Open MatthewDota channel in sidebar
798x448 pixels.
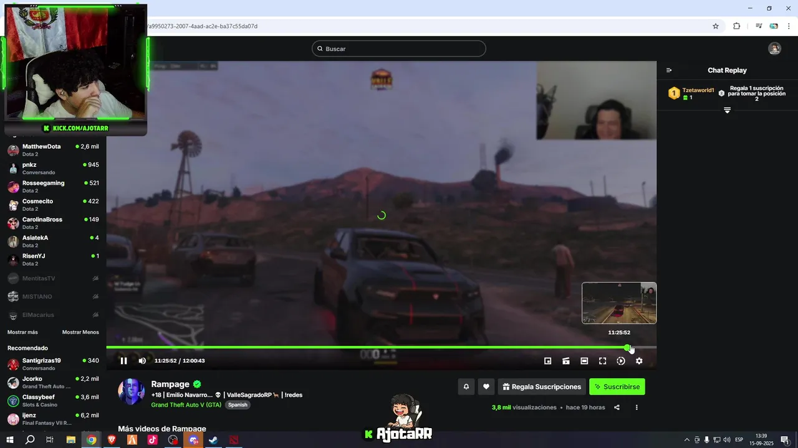pyautogui.click(x=53, y=150)
